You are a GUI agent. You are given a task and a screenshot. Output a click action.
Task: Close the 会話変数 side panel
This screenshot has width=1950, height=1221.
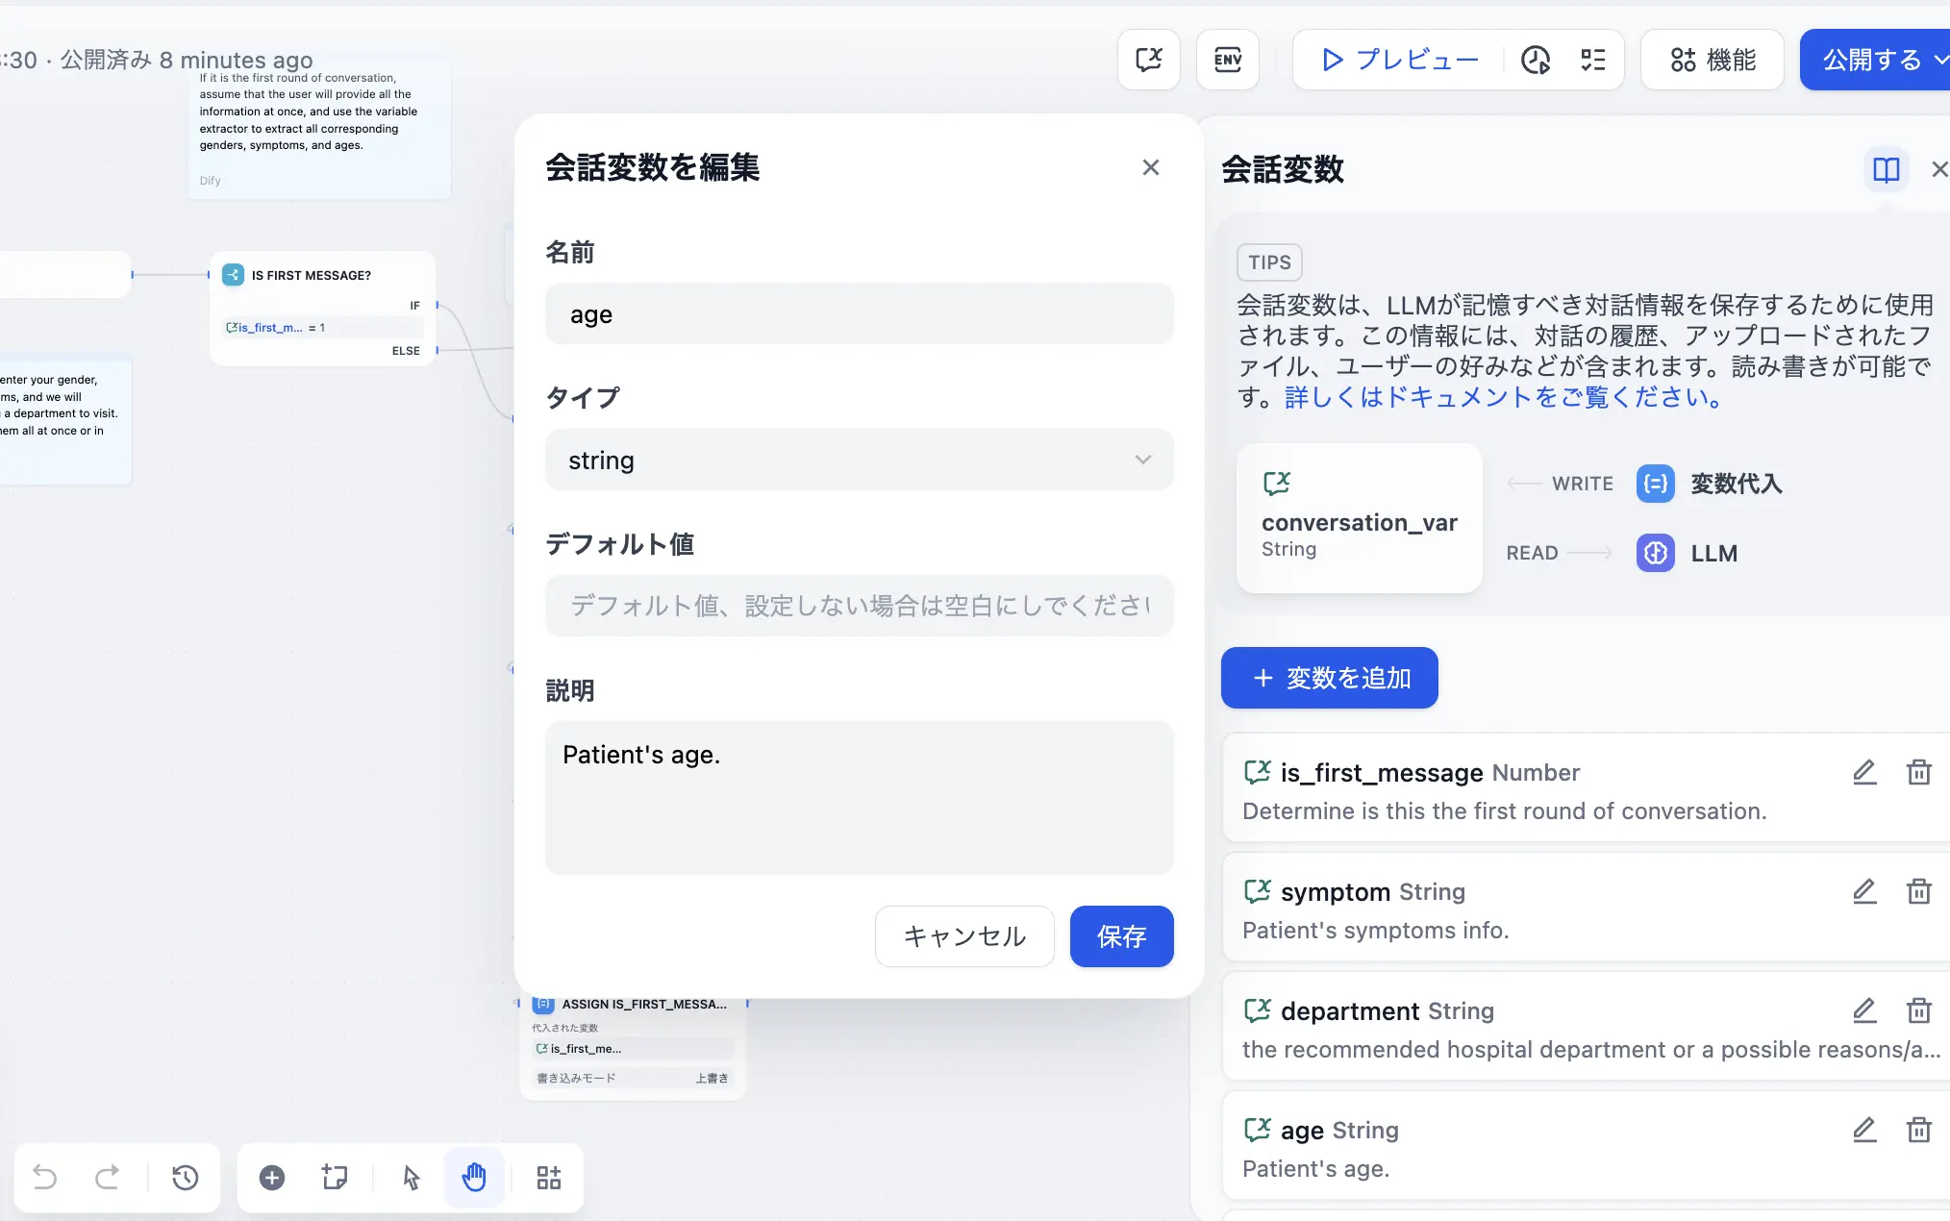pyautogui.click(x=1939, y=169)
